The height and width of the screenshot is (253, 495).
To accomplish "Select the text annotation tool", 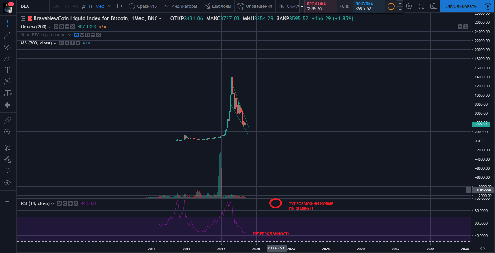I will click(x=7, y=70).
